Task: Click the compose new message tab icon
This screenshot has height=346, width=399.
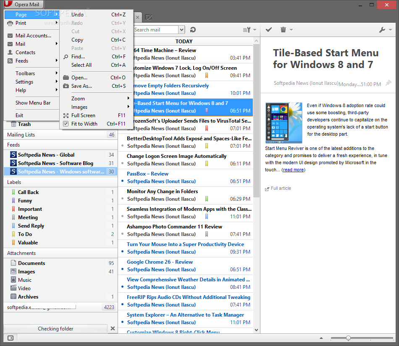Action: point(148,17)
